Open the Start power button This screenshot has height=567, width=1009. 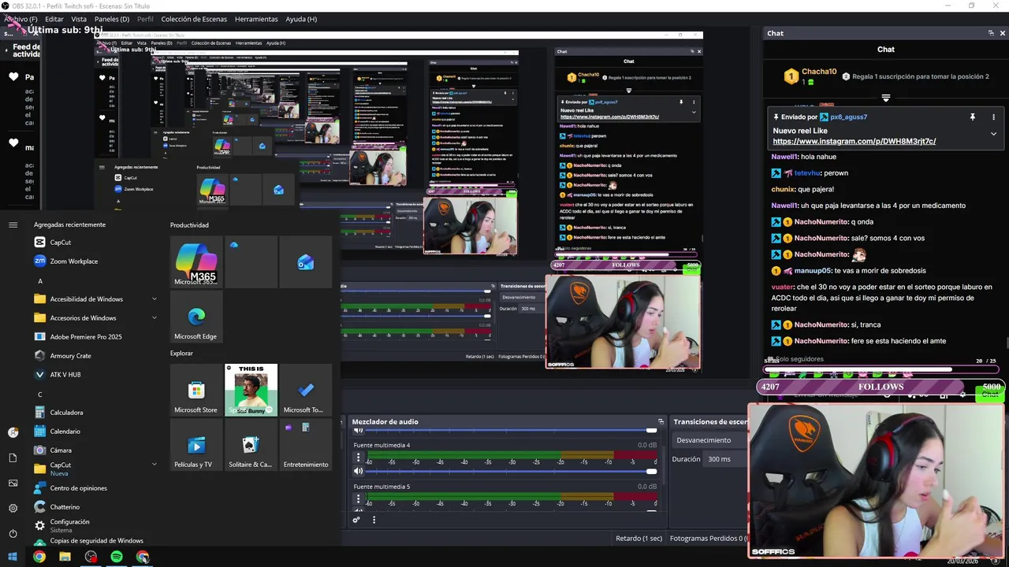13,533
